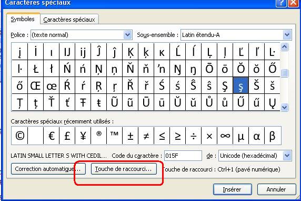This screenshot has width=301, height=201.
Task: Select the capital Ő double acute cell
Action: click(x=272, y=69)
